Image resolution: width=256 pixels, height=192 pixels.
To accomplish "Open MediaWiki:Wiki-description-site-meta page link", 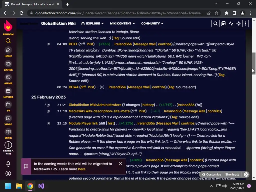I will [x=99, y=111].
